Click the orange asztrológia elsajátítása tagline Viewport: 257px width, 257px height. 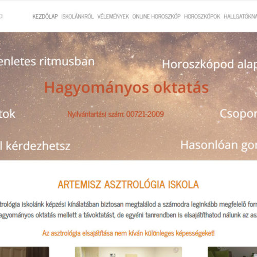pos(128,233)
